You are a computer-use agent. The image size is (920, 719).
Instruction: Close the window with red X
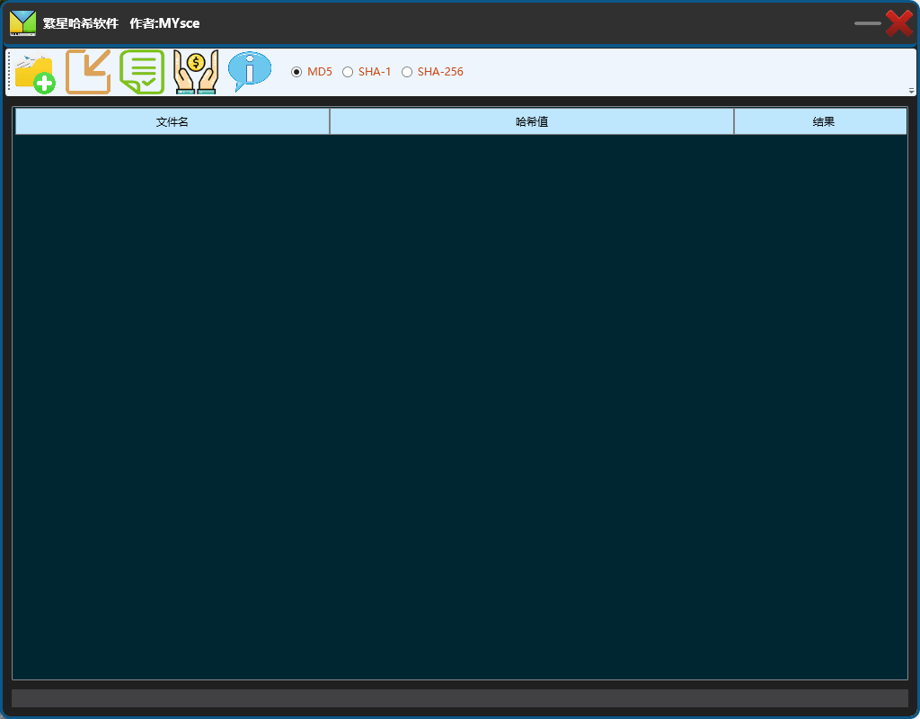point(898,23)
